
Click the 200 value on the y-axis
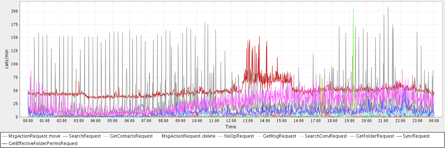click(x=14, y=11)
